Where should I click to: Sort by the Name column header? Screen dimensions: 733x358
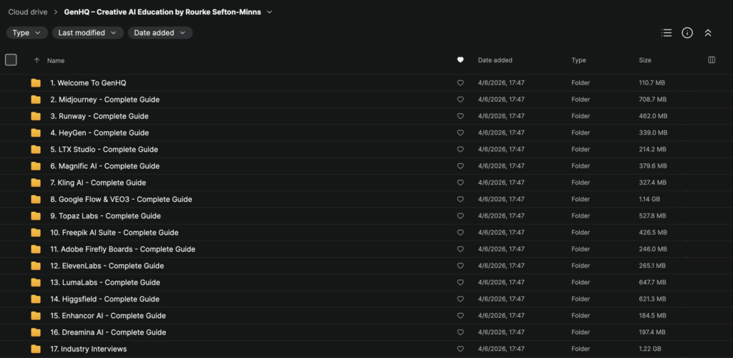click(x=56, y=61)
